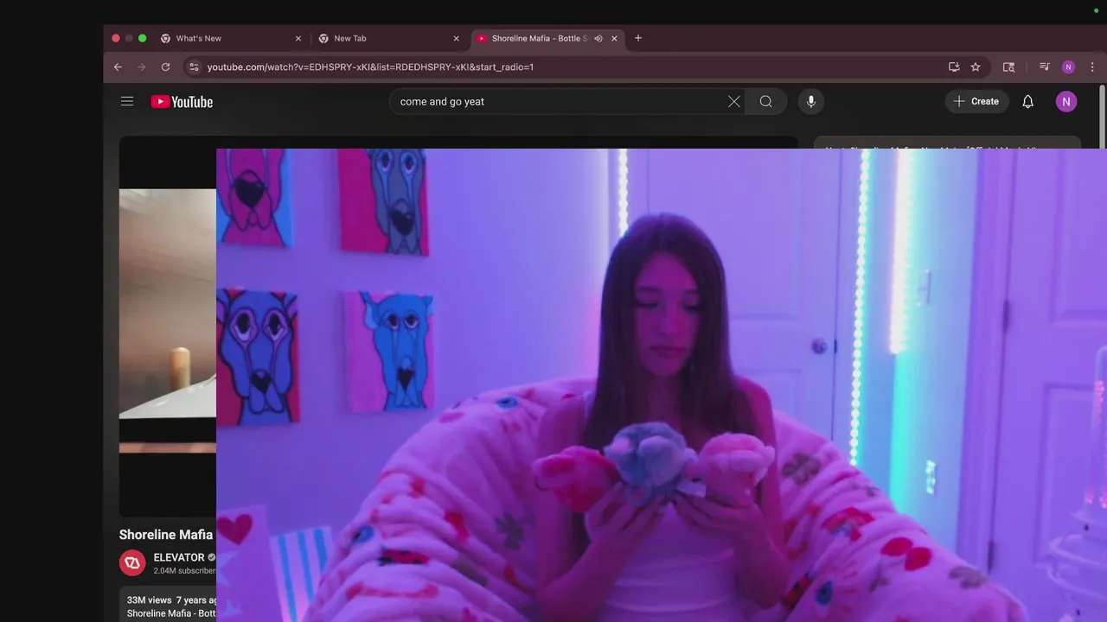Viewport: 1107px width, 622px height.
Task: Switch to the What's New tab
Action: click(229, 38)
